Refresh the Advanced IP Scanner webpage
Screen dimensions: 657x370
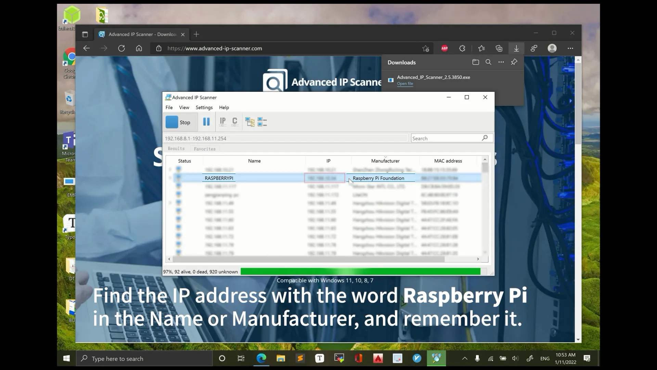(x=121, y=48)
